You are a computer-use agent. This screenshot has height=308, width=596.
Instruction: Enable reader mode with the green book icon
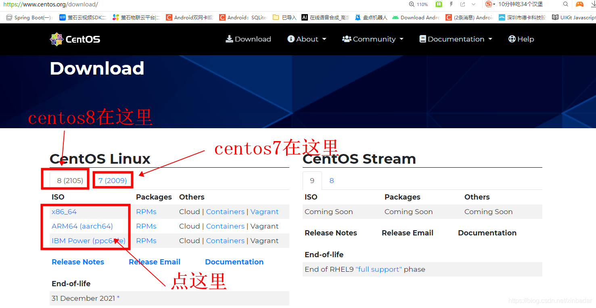pyautogui.click(x=439, y=4)
